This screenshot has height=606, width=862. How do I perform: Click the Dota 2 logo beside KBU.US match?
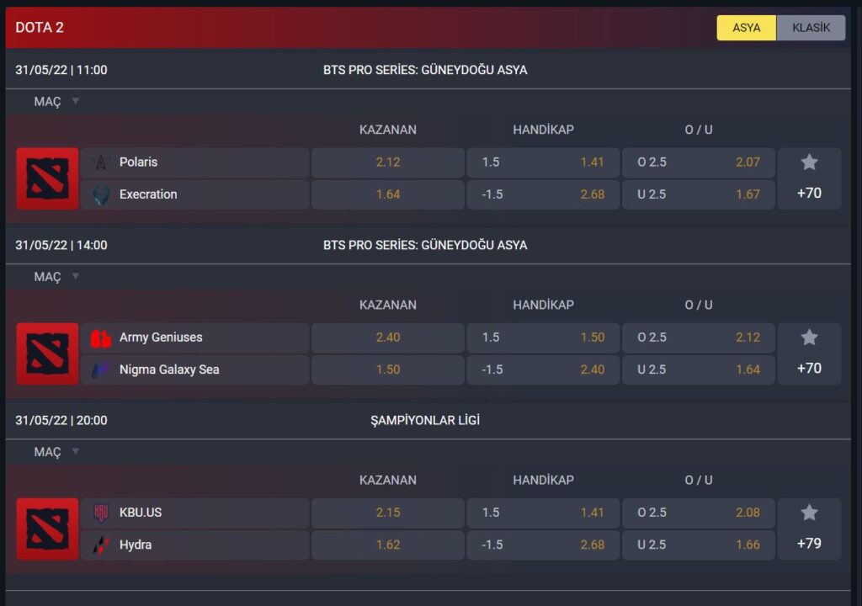click(x=47, y=529)
